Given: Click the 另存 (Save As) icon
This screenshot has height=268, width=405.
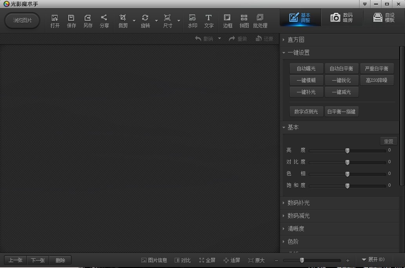Looking at the screenshot, I should click(88, 21).
